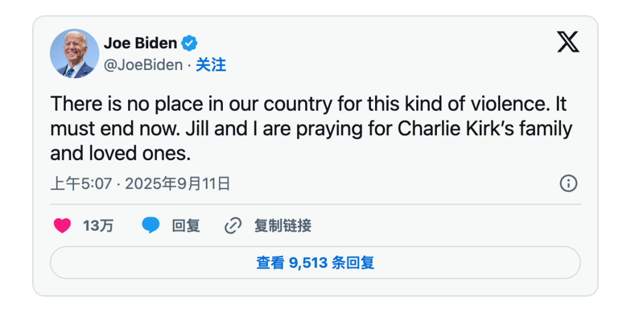Click the 复制链接 copy link label
Viewport: 635px width, 313px height.
282,225
